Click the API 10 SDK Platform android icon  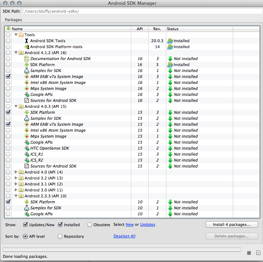click(27, 202)
